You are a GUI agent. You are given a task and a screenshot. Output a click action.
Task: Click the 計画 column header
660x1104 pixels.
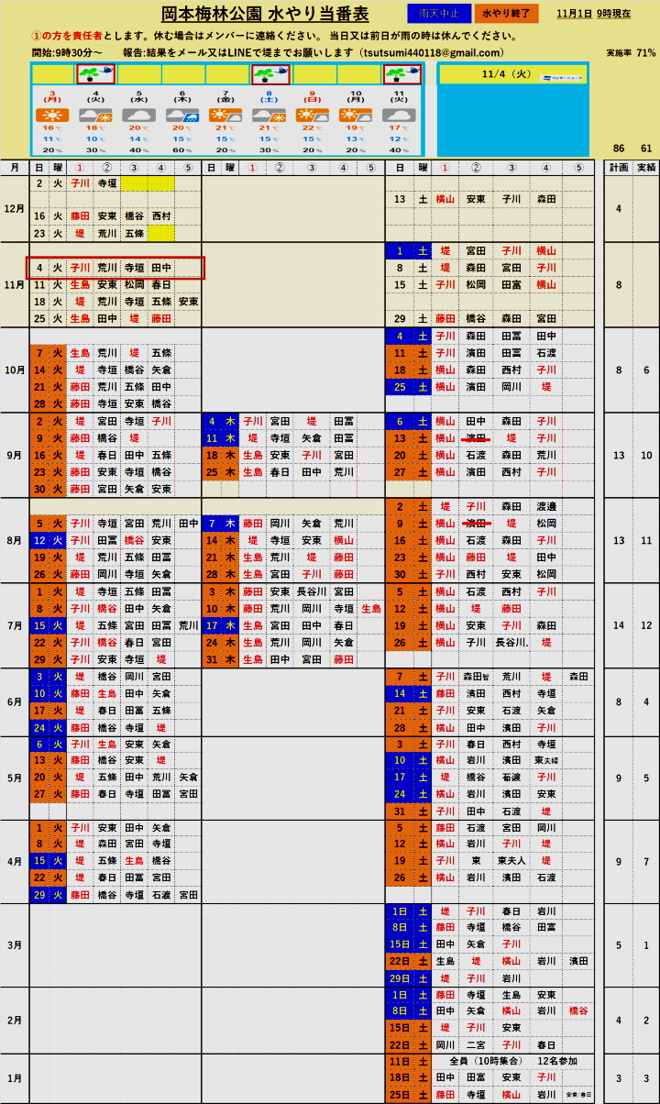[x=619, y=168]
